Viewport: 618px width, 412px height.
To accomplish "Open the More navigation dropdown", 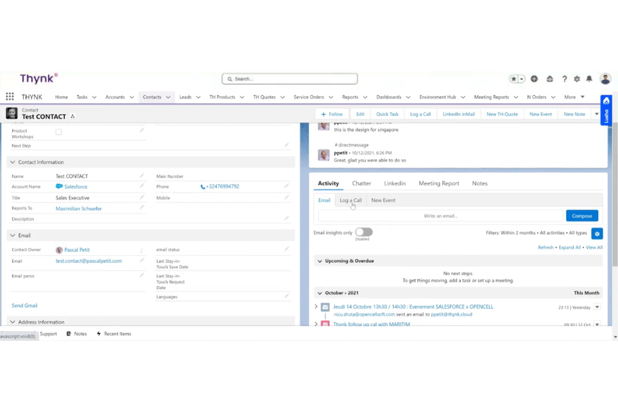I will [574, 97].
